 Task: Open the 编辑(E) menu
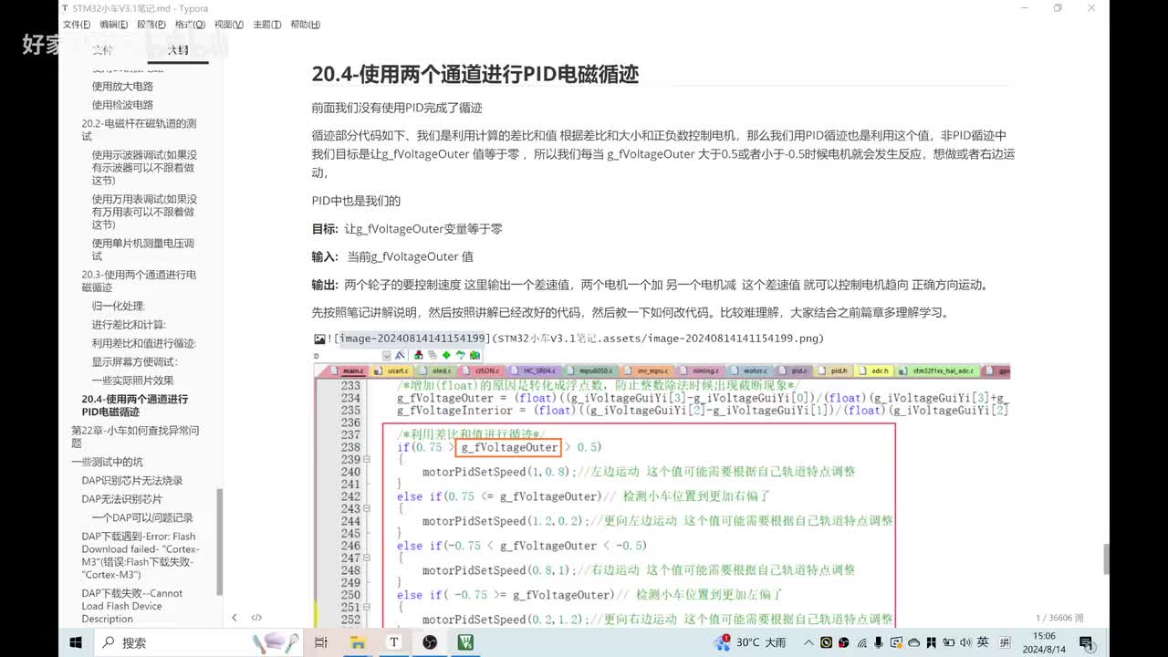114,25
